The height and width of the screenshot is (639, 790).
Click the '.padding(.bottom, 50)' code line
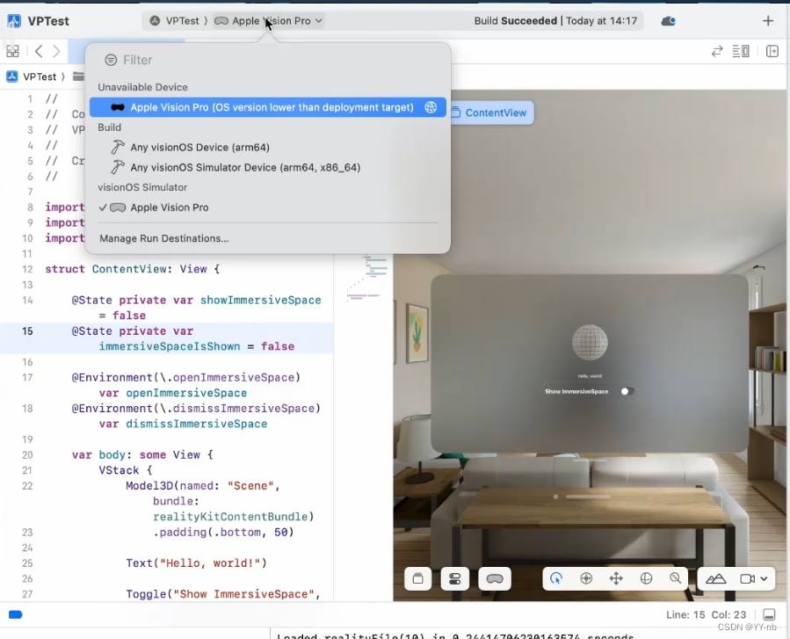pos(223,532)
